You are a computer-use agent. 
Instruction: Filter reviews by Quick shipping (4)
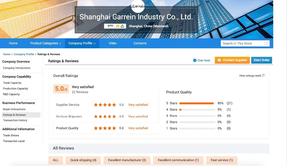point(83,160)
